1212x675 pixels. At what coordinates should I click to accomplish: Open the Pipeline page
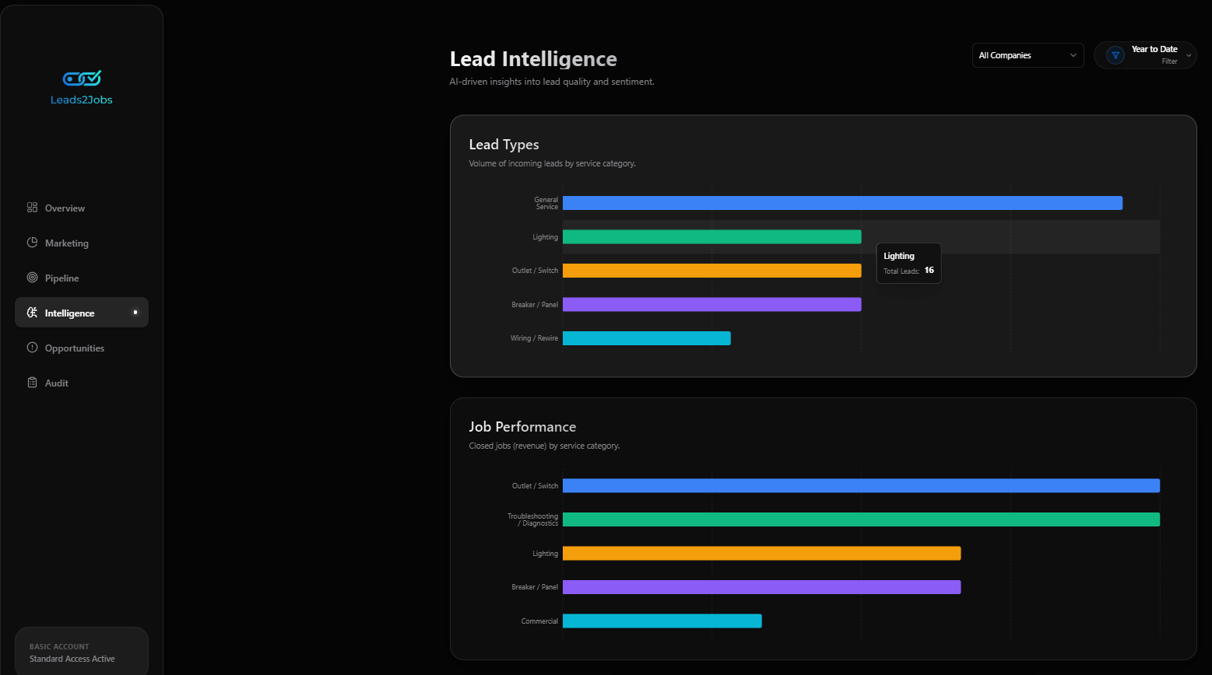point(82,278)
